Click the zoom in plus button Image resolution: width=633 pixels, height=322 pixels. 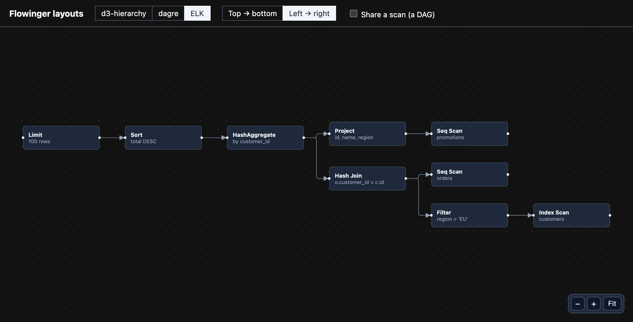click(594, 304)
